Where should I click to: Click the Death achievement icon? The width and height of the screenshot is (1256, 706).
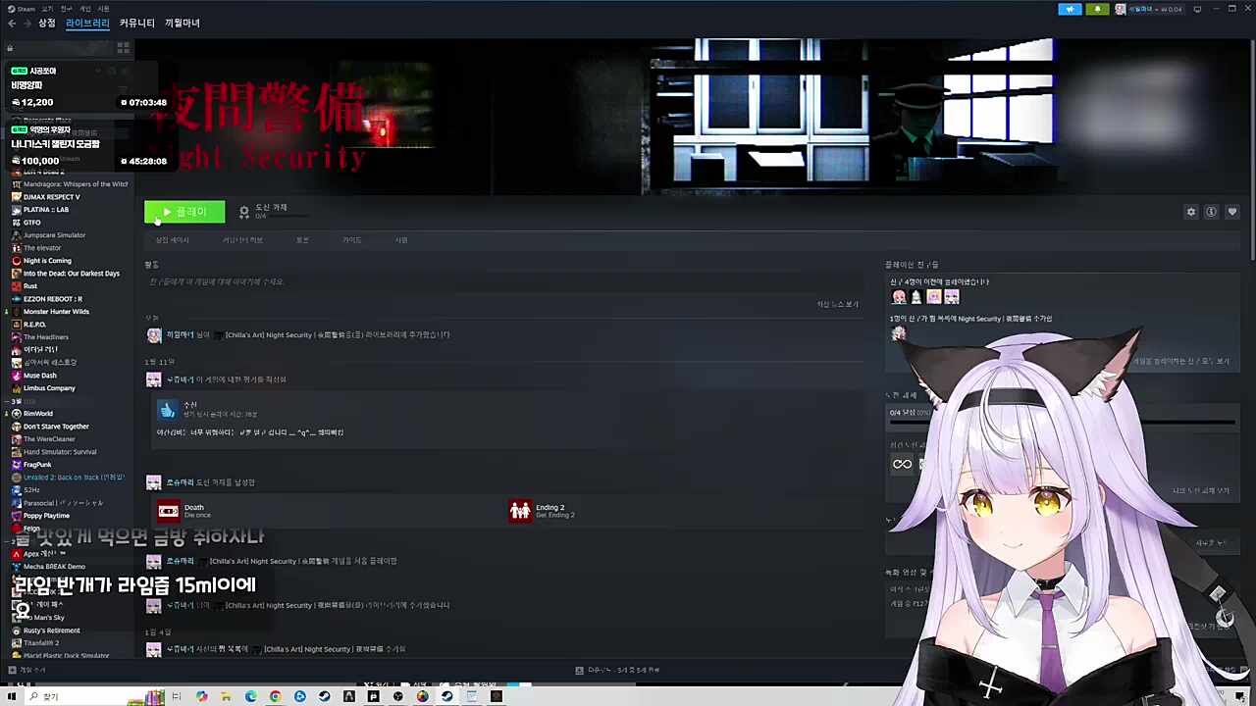tap(169, 511)
